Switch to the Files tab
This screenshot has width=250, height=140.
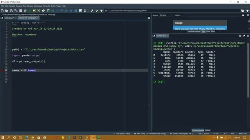tap(213, 31)
